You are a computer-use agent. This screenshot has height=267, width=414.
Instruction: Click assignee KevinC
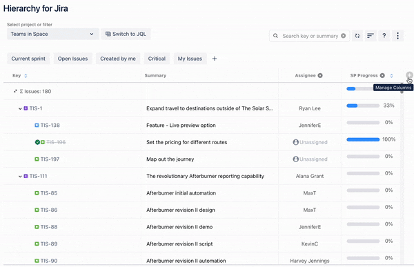pyautogui.click(x=310, y=244)
